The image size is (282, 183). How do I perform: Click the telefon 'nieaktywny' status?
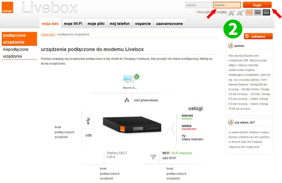pyautogui.click(x=189, y=129)
